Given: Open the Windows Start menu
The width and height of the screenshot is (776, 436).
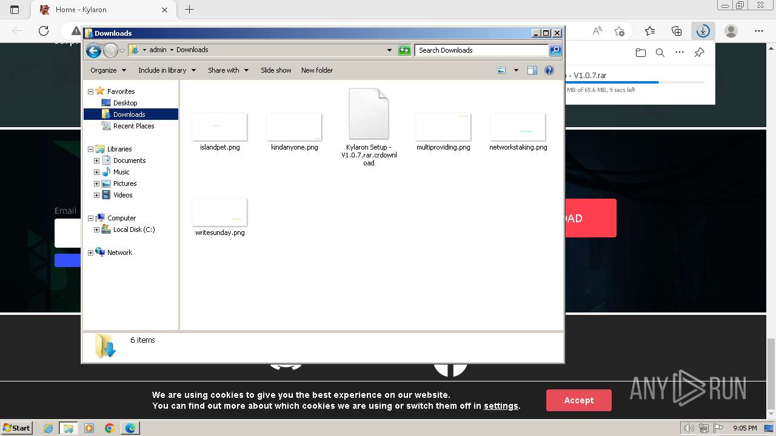Looking at the screenshot, I should point(16,428).
